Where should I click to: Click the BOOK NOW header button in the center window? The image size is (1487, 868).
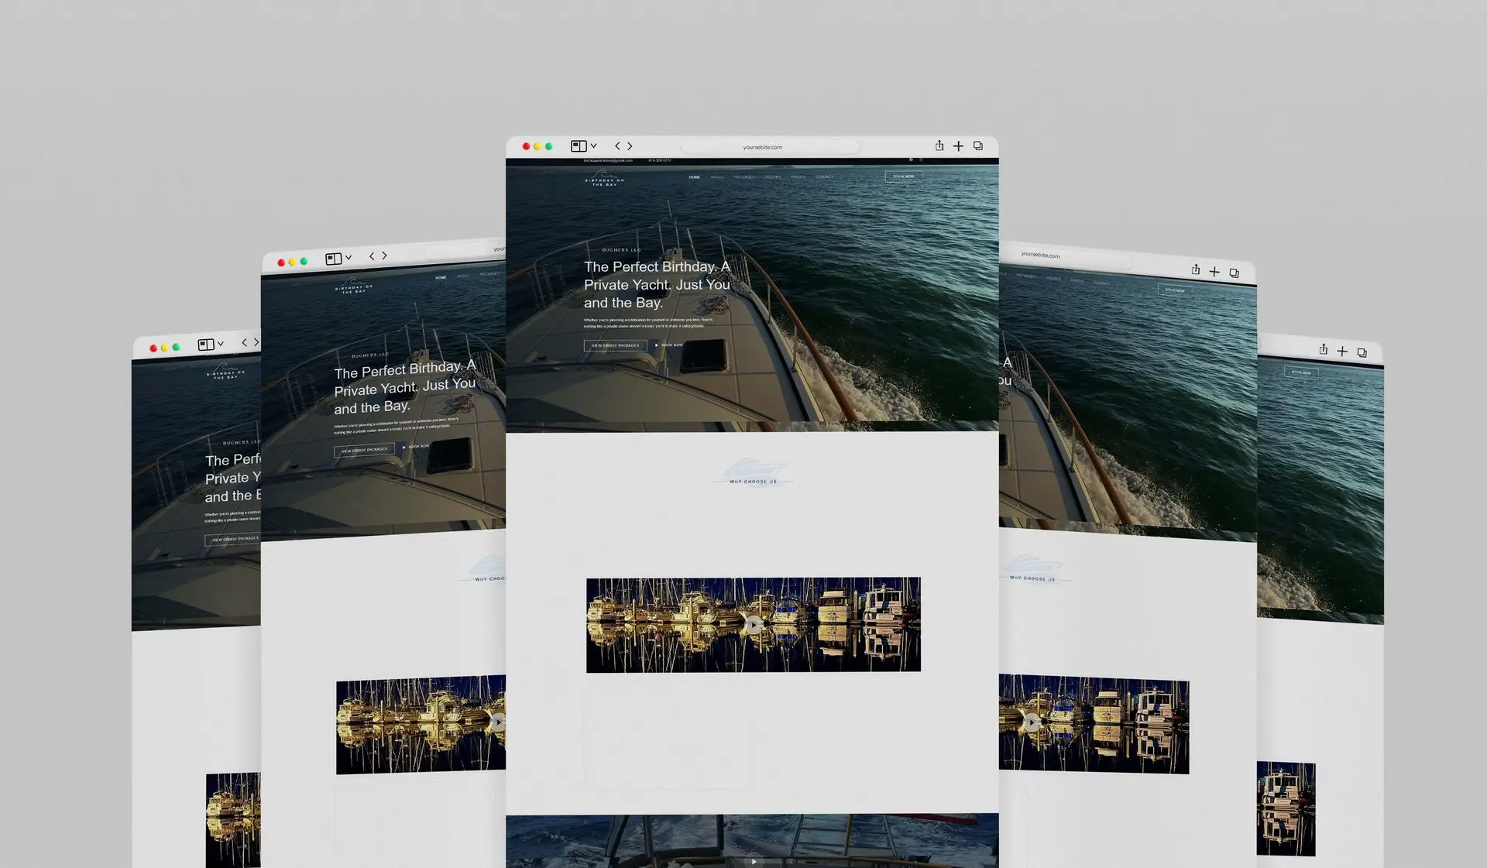pos(903,177)
